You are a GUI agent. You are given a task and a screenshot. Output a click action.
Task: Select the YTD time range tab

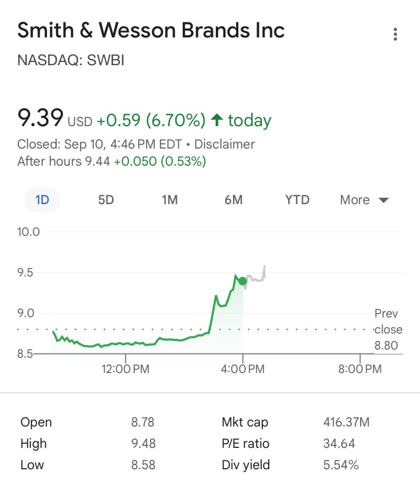click(x=297, y=200)
